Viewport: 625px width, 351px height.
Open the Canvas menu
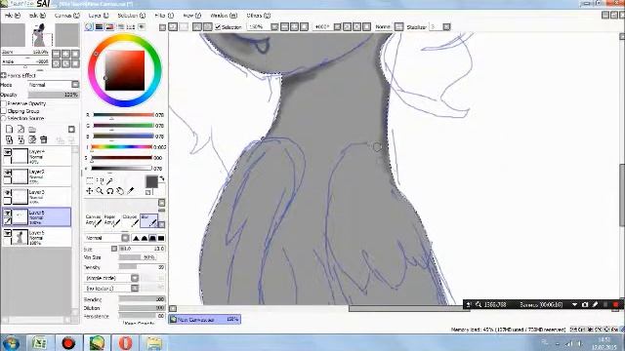[66, 16]
